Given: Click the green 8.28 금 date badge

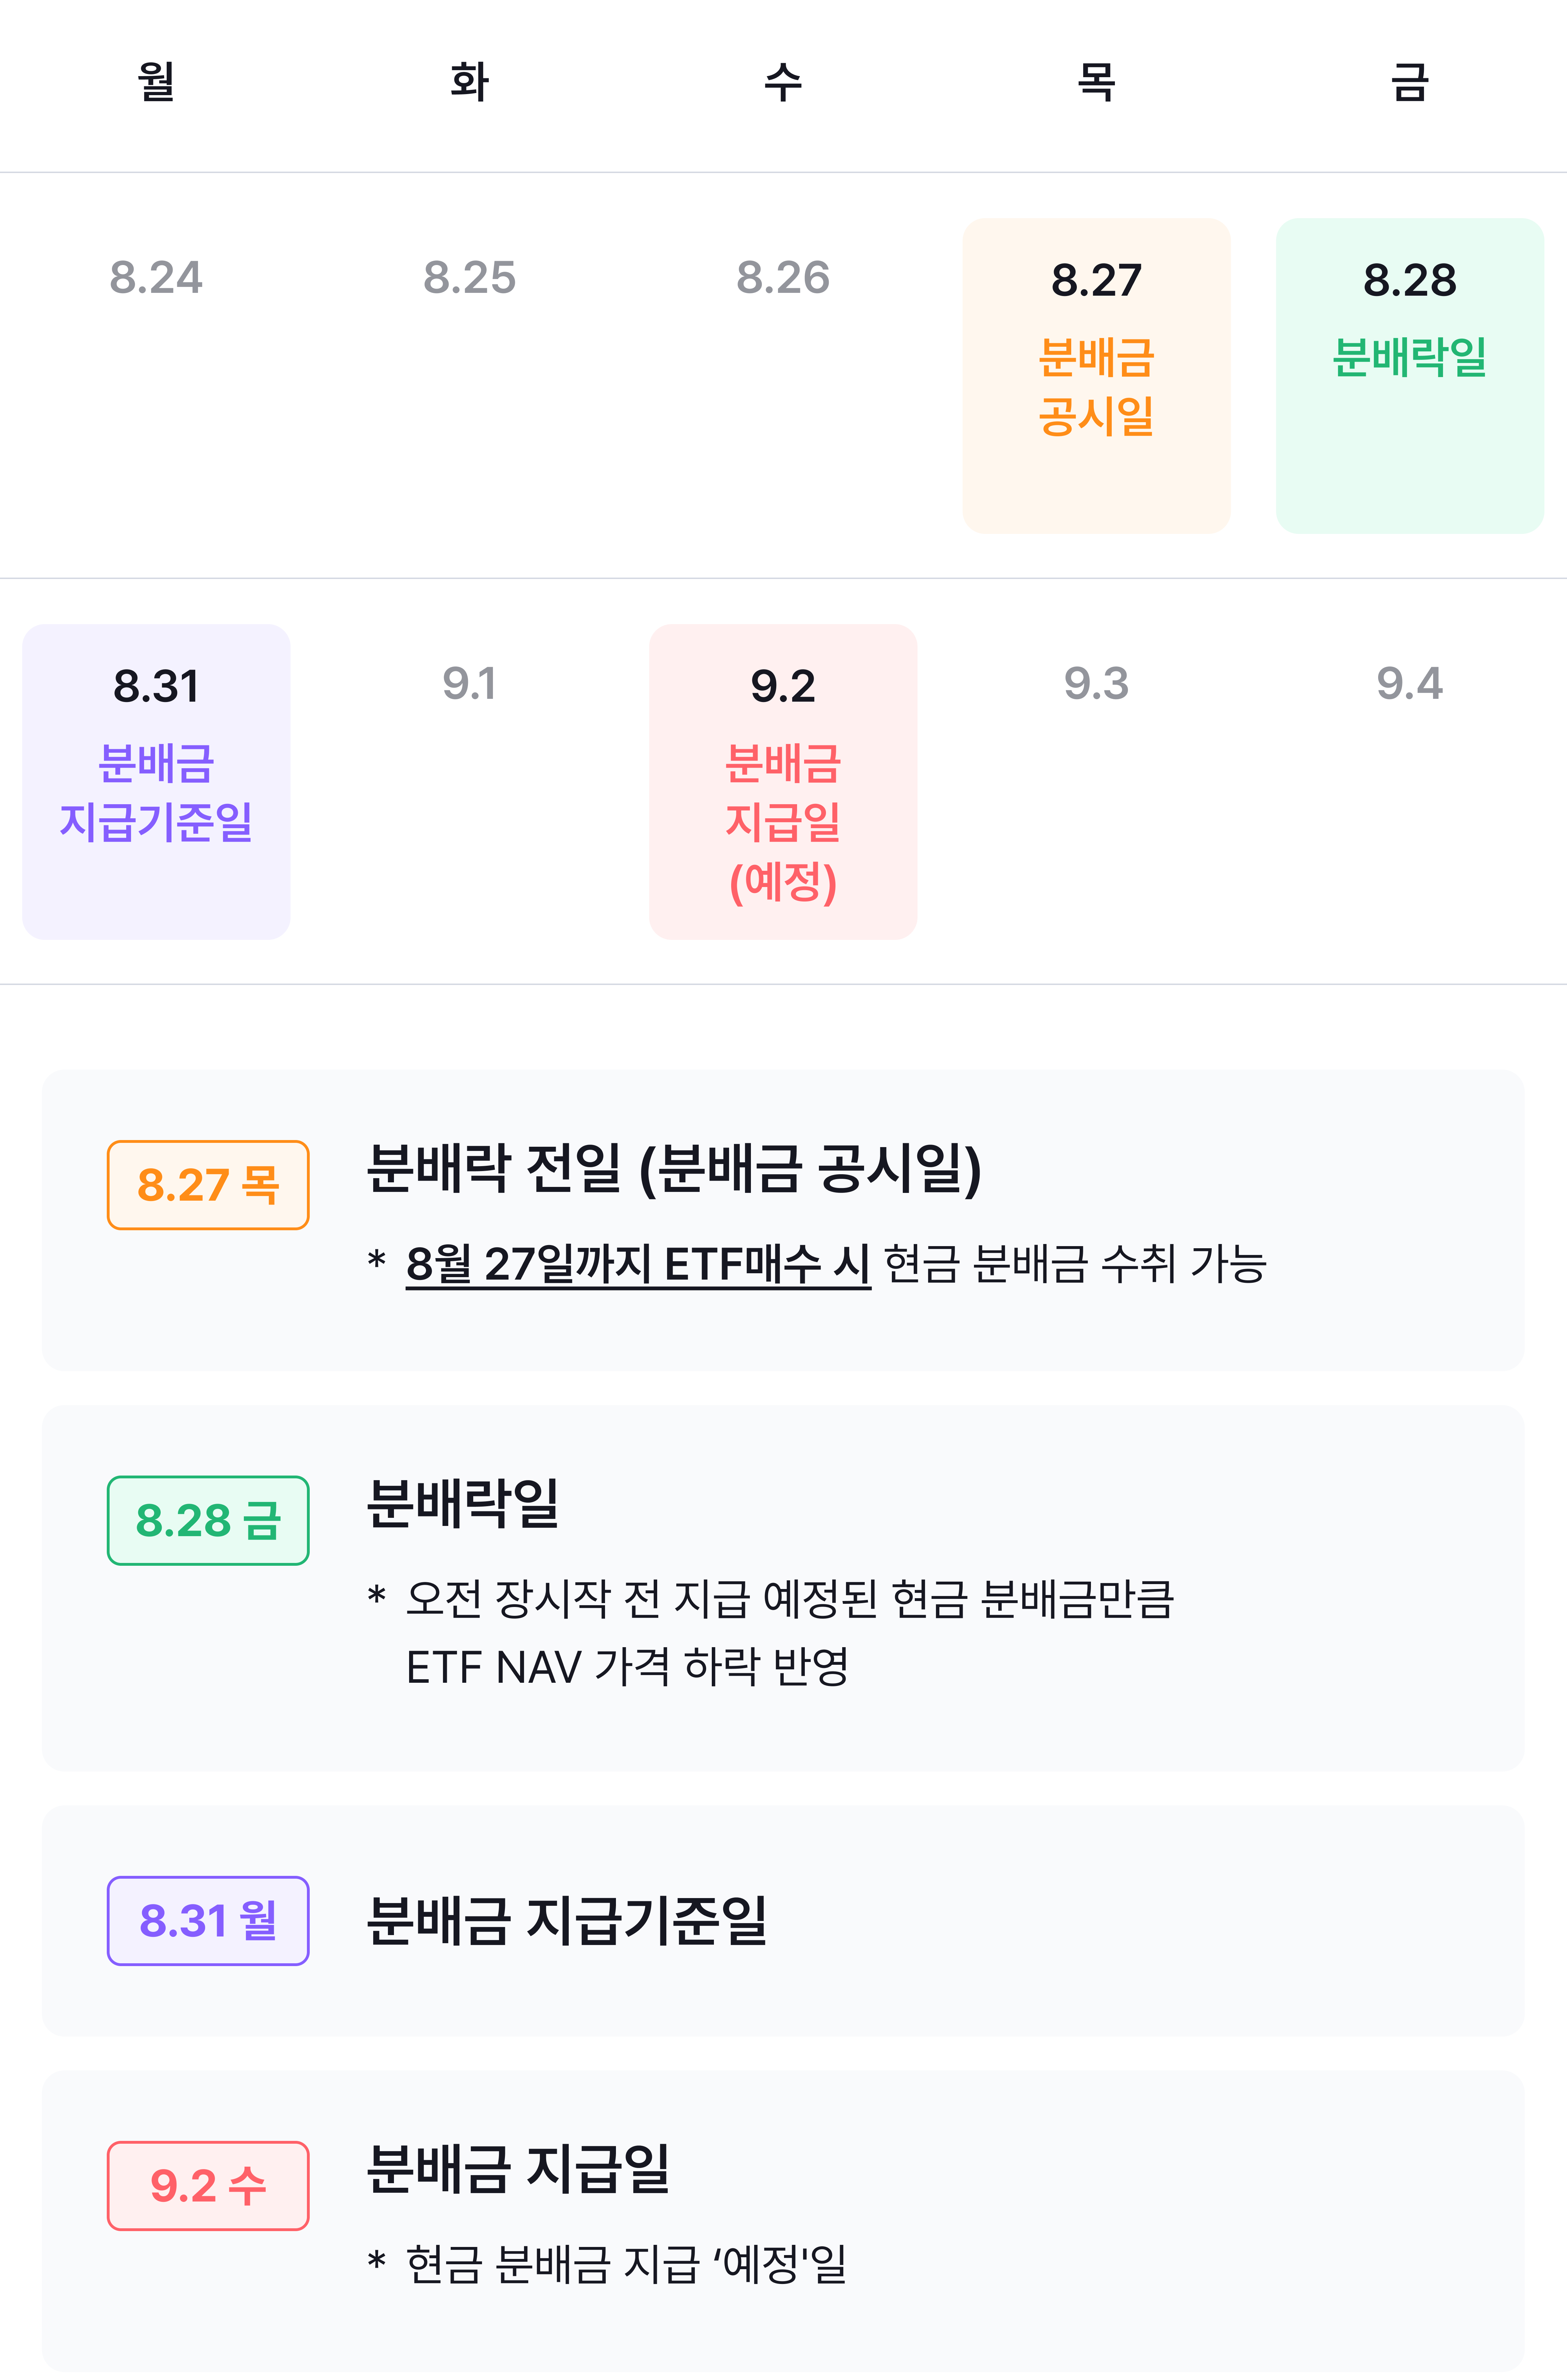Looking at the screenshot, I should coord(208,1521).
